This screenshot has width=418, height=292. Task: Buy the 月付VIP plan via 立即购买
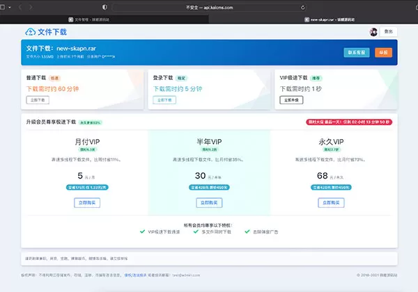click(x=87, y=202)
